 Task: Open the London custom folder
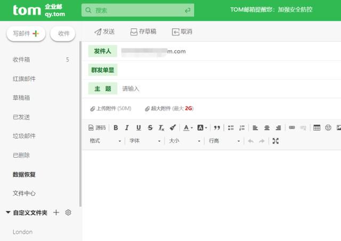(x=22, y=232)
